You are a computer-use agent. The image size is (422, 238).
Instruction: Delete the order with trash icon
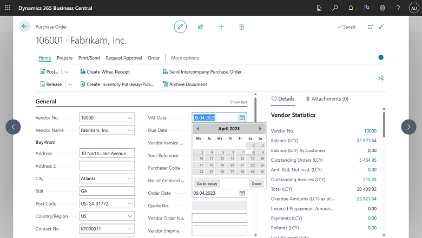pos(241,27)
